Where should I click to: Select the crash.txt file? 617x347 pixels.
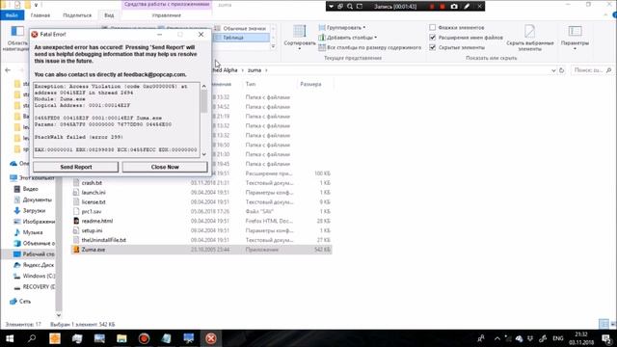point(92,183)
